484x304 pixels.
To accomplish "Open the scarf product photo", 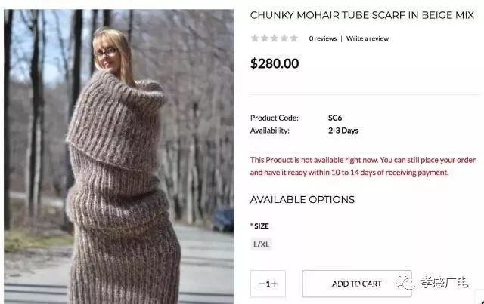I will tap(119, 156).
